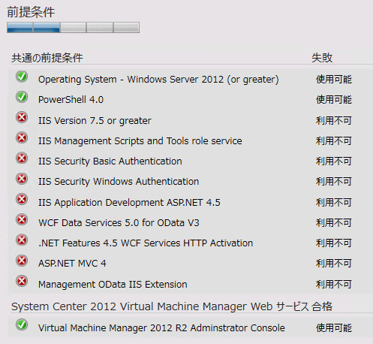Click green check for Virtual Machine Manager Console
The height and width of the screenshot is (344, 373).
(x=22, y=324)
